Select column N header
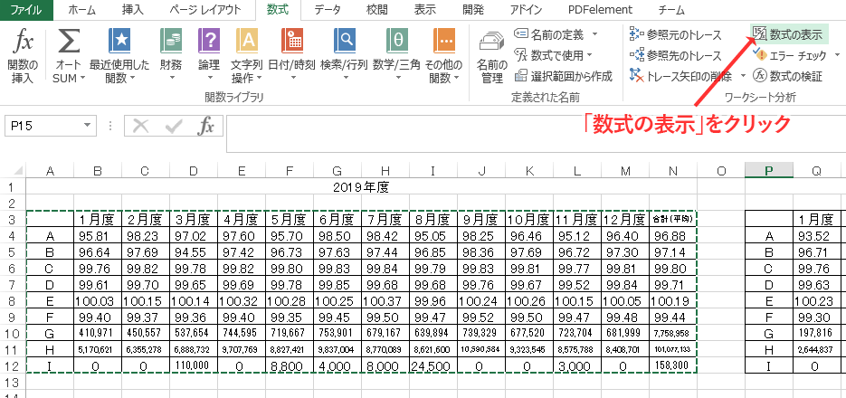Screen dimensions: 846x398 pos(673,171)
